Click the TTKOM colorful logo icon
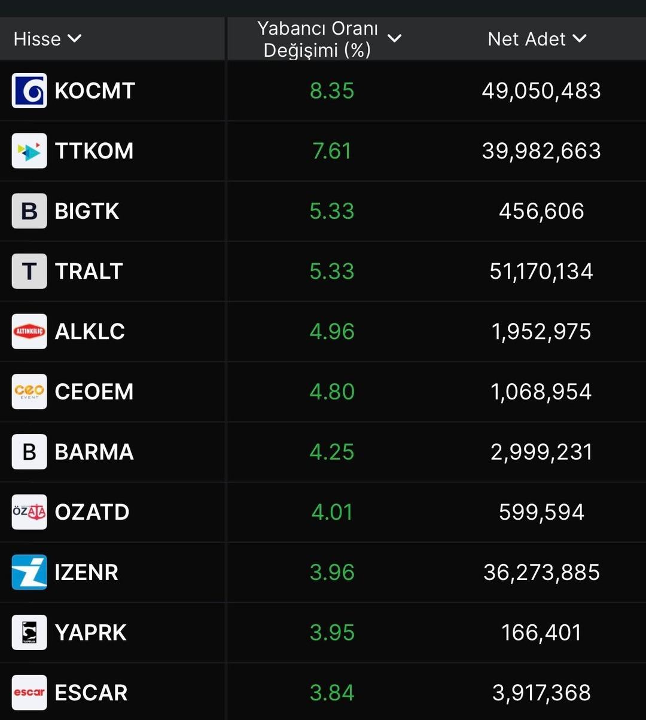The image size is (646, 720). click(29, 151)
